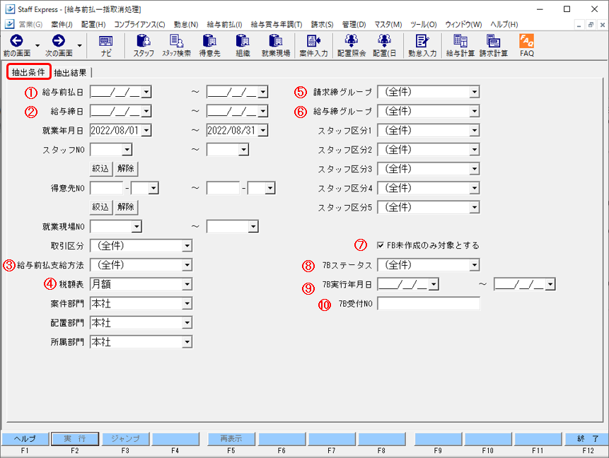This screenshot has width=609, height=458.
Task: Open the 配置部門 dropdown
Action: click(x=187, y=322)
